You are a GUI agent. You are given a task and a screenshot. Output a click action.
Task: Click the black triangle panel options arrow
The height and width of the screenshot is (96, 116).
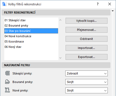(x=113, y=11)
